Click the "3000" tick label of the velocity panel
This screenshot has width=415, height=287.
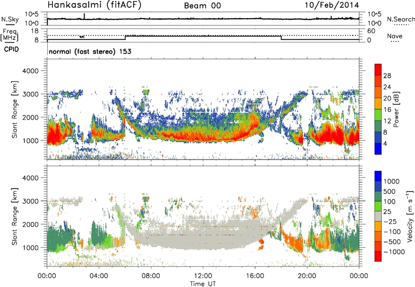point(30,201)
